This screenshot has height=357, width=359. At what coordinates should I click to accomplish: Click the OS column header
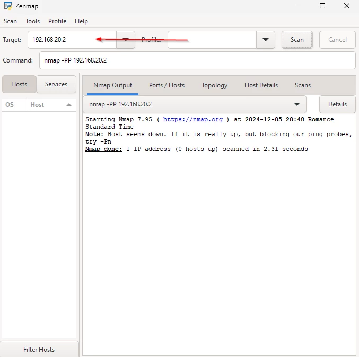[14, 105]
